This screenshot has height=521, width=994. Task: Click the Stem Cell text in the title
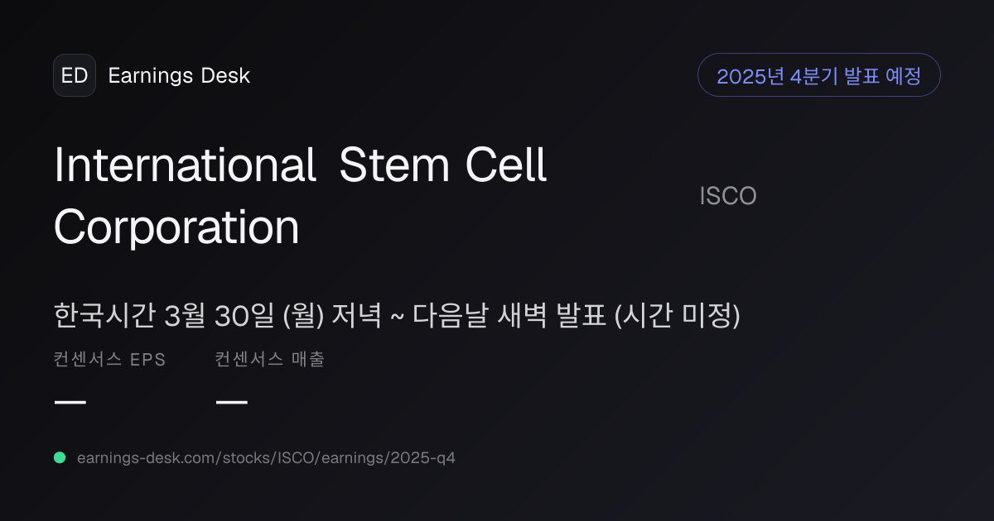(x=443, y=165)
